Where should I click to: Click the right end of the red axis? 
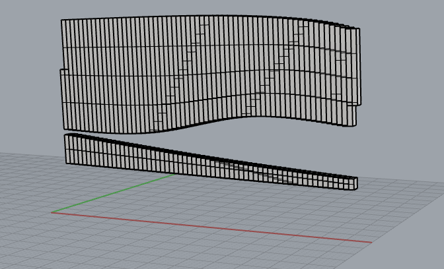[x=371, y=242]
